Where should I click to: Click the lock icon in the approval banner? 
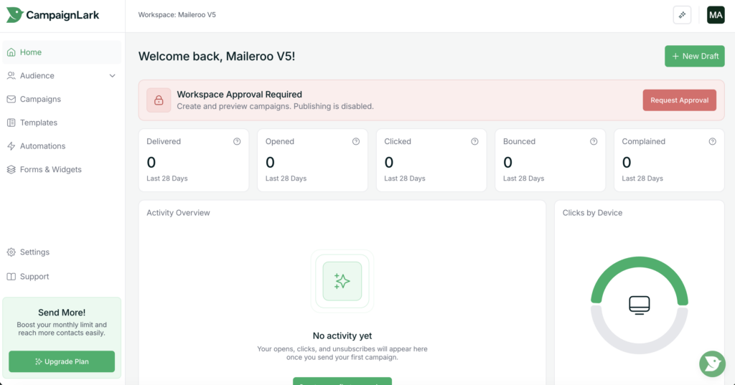click(x=159, y=100)
